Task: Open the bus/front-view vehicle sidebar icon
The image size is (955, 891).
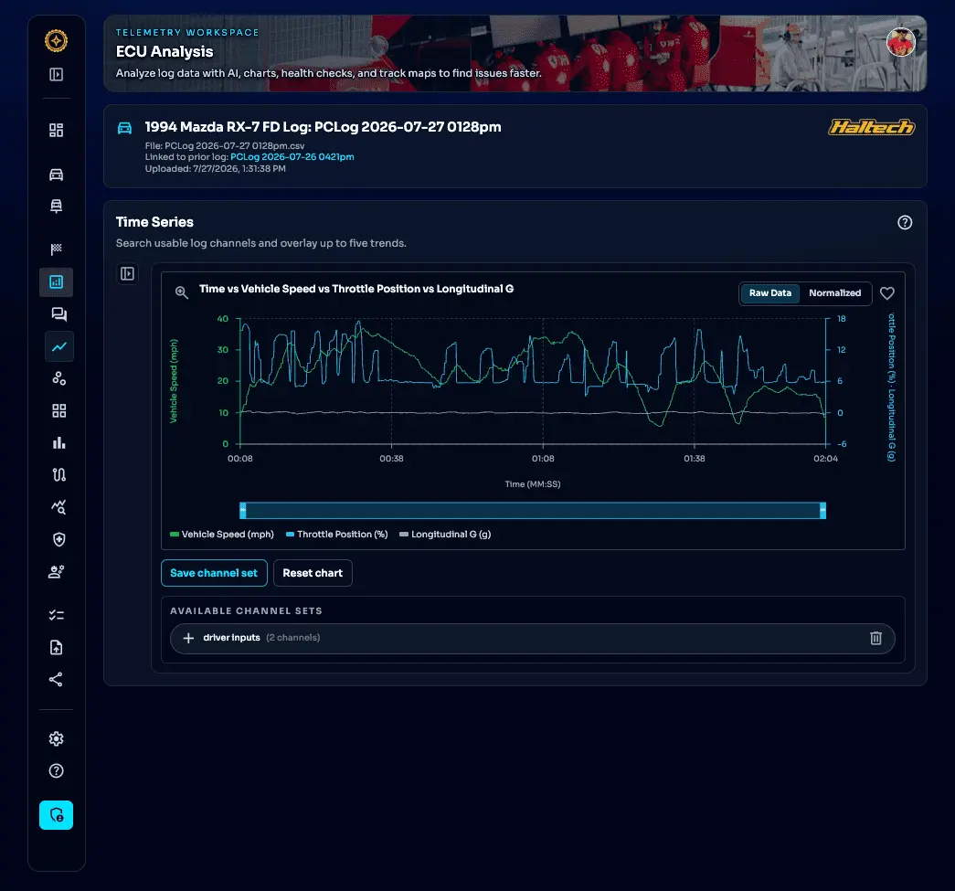Action: tap(56, 206)
